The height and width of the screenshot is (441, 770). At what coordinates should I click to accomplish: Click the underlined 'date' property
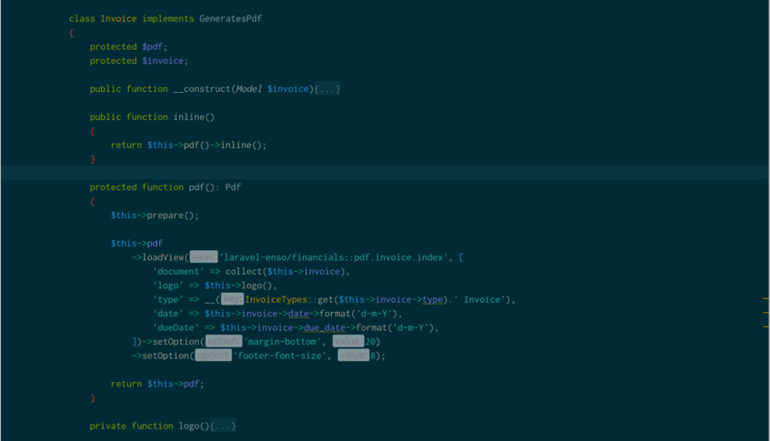tap(298, 314)
